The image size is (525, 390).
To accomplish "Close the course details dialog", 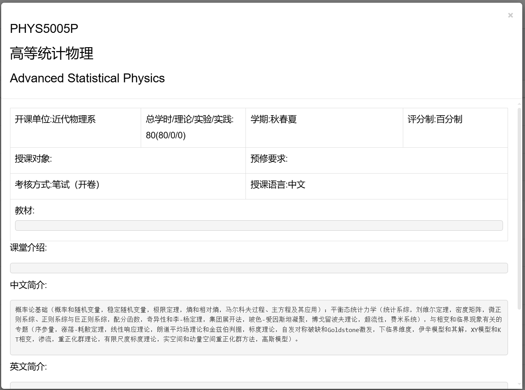I will coord(510,15).
